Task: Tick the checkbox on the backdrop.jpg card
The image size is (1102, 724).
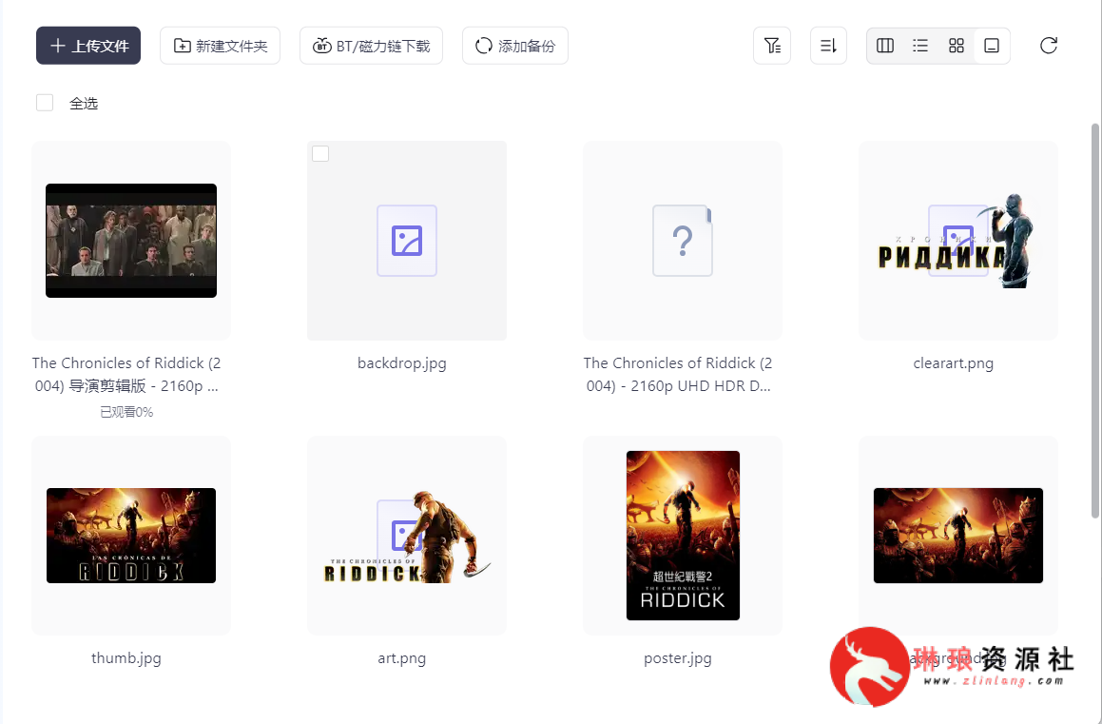Action: coord(320,153)
